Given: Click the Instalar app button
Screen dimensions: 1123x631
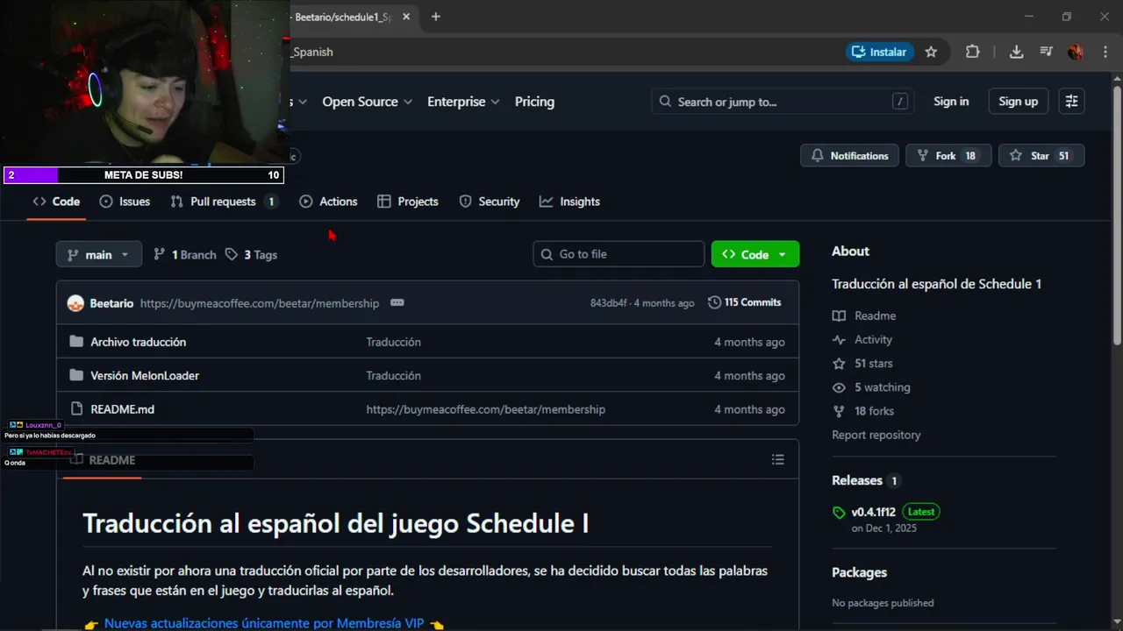Looking at the screenshot, I should (880, 52).
